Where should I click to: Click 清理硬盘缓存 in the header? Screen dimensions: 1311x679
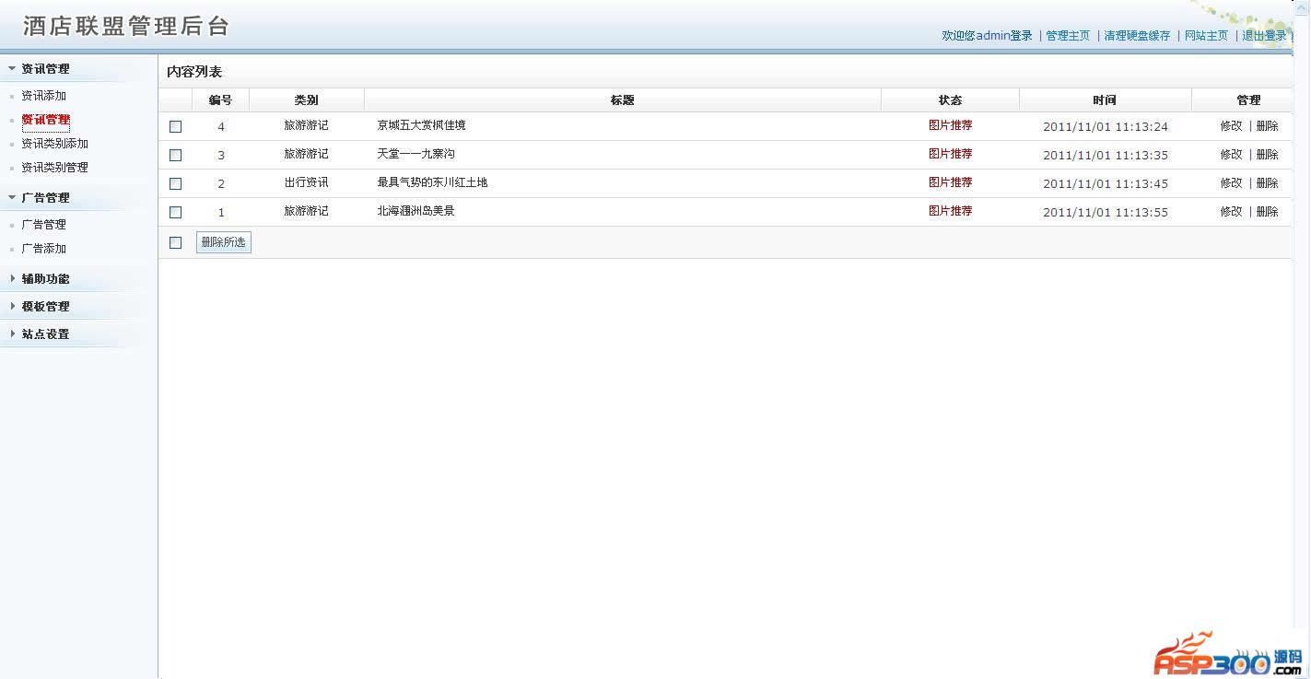(x=1138, y=36)
